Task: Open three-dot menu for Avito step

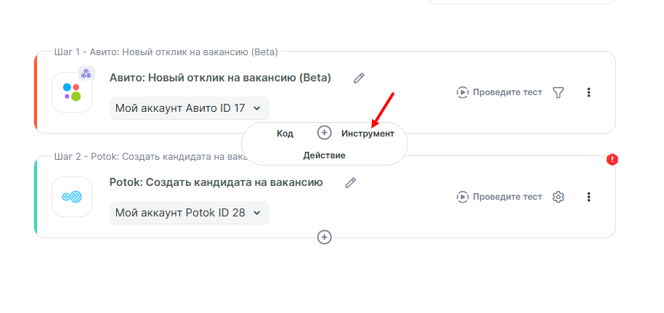Action: (x=588, y=92)
